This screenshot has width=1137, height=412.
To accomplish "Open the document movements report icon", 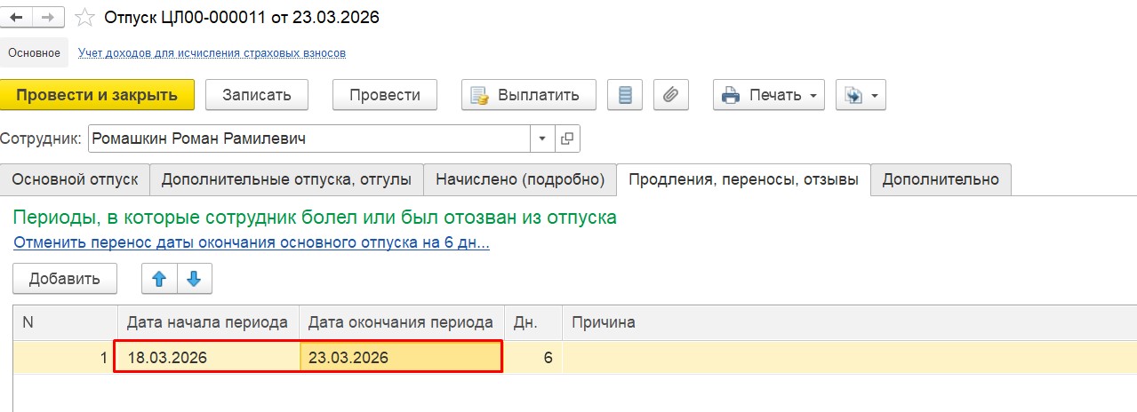I will [625, 95].
